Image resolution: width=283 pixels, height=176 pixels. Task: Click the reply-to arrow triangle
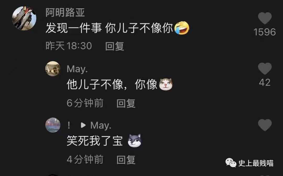tap(83, 125)
